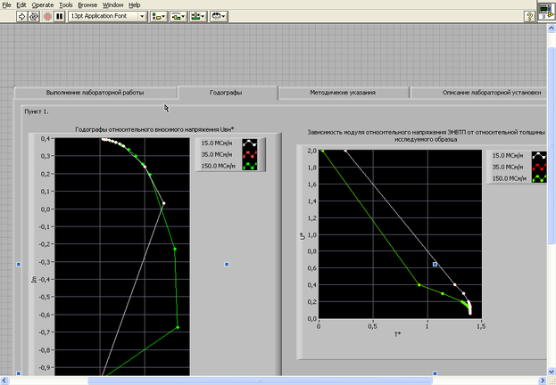Expand the 13pt Application Font dropdown
Screen dimensions: 556x385
(142, 16)
